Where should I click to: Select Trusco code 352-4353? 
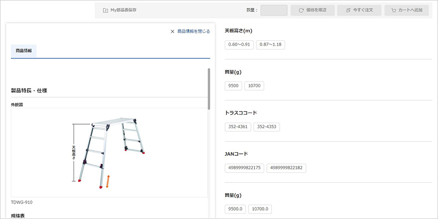(267, 127)
